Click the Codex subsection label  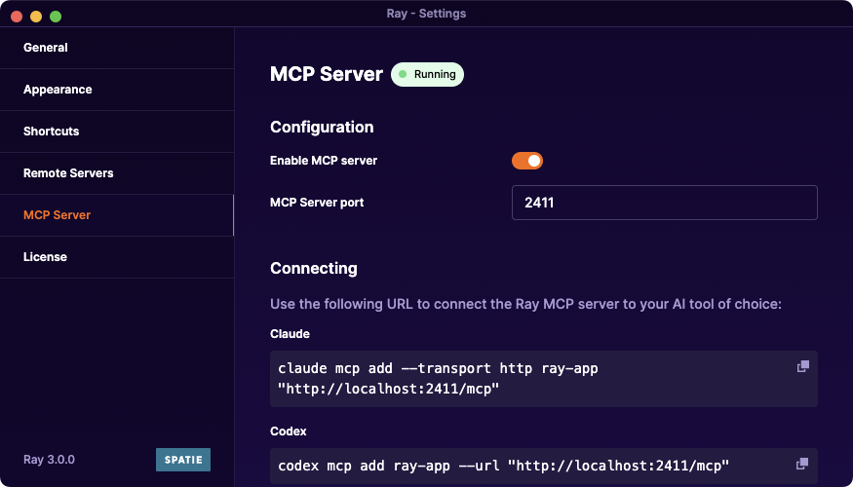click(289, 431)
